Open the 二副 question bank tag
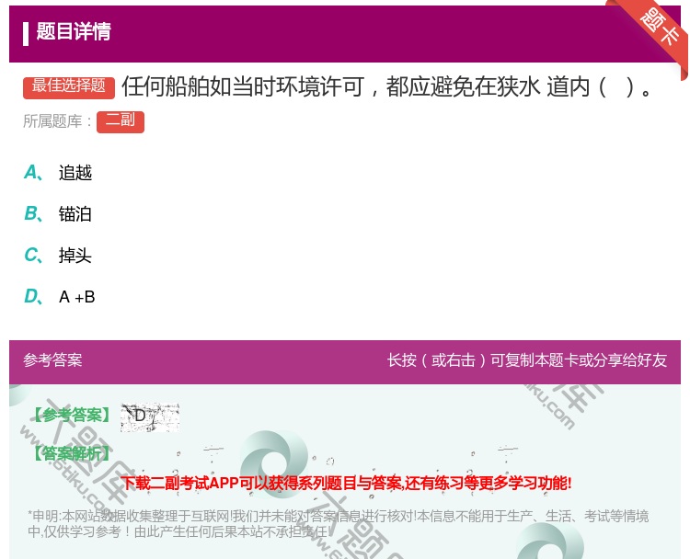The width and height of the screenshot is (690, 559). [121, 121]
